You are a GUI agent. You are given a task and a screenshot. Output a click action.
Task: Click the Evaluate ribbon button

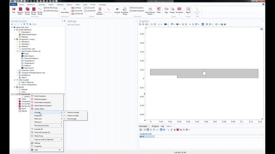point(117,11)
